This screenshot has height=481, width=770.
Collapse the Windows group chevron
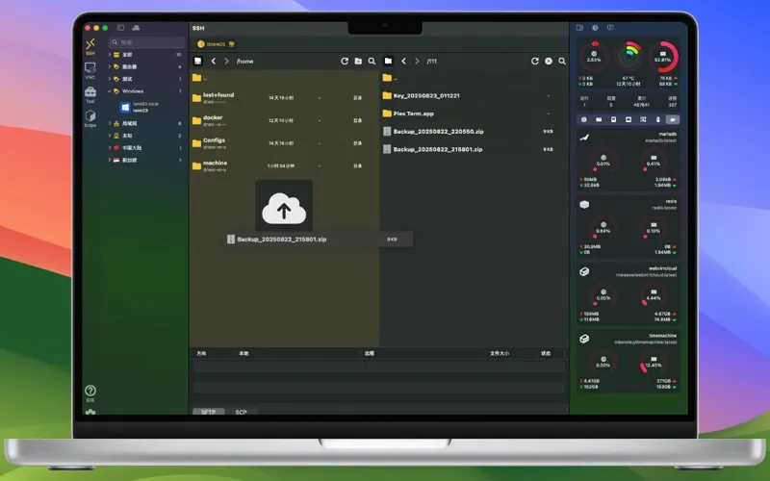coord(110,90)
